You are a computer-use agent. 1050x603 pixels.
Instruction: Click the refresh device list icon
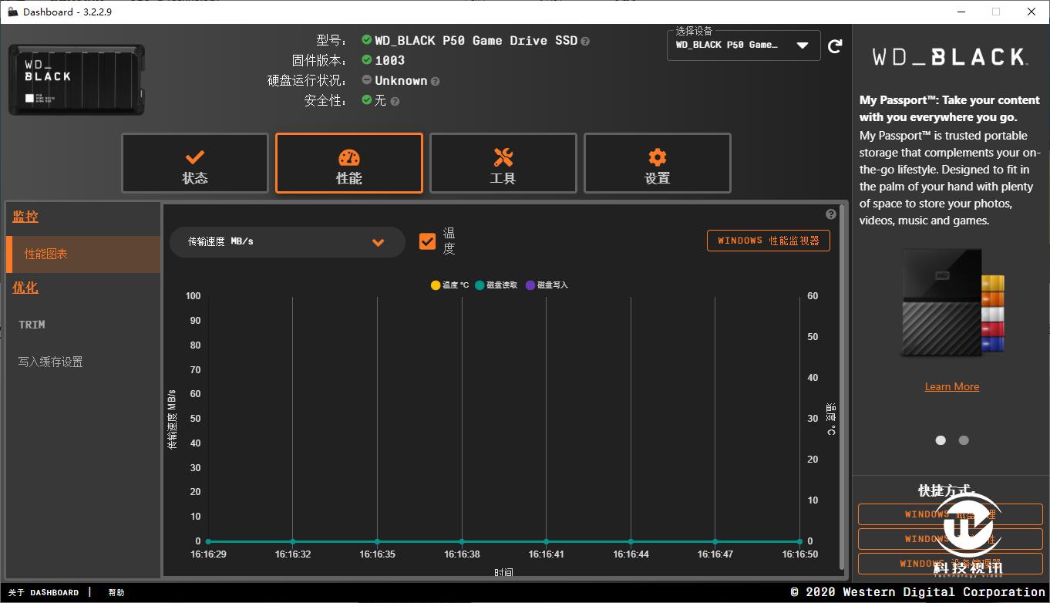[x=835, y=46]
